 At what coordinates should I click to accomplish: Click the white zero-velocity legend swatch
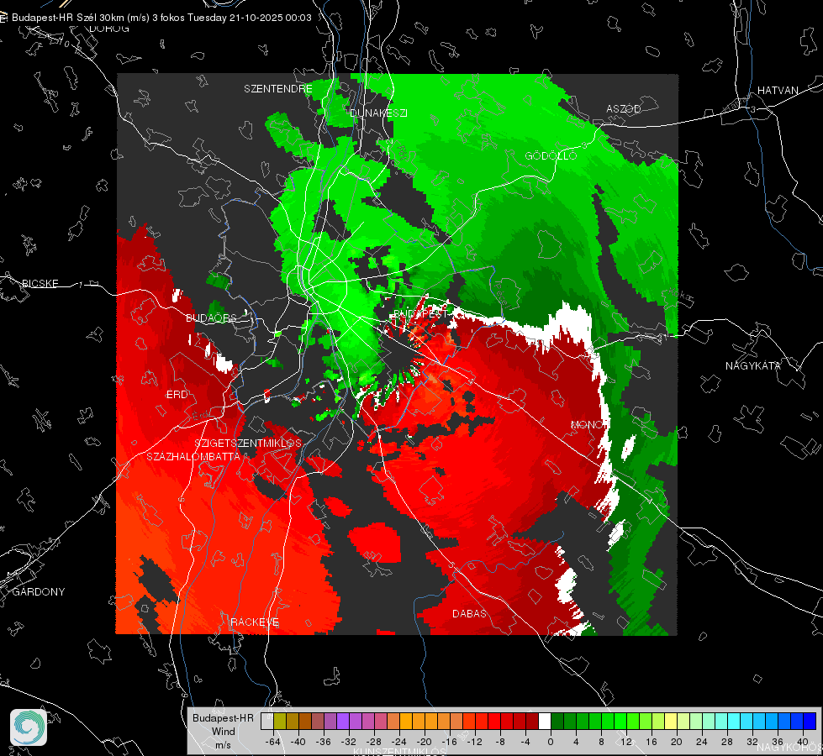click(545, 721)
